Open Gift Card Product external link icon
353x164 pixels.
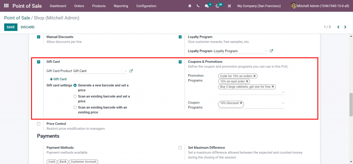[131, 71]
